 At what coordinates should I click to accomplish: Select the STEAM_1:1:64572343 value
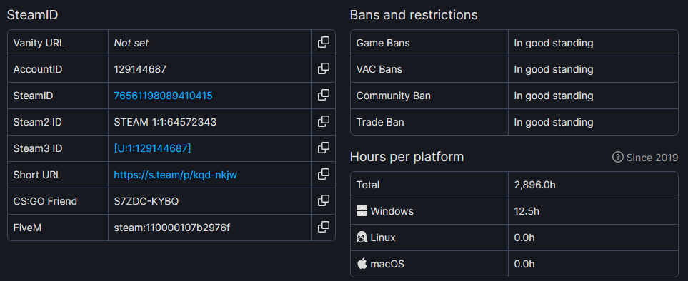coord(165,122)
